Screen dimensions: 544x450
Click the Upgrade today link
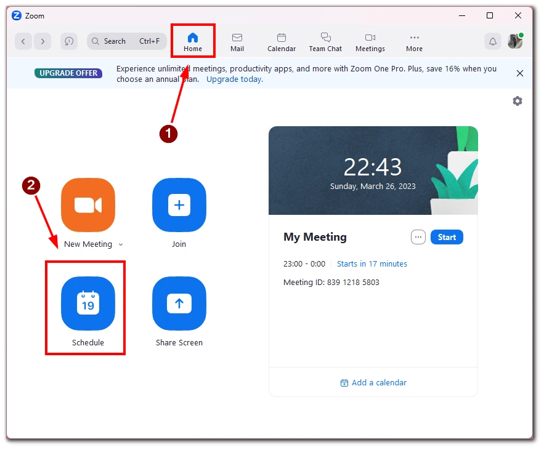(235, 79)
